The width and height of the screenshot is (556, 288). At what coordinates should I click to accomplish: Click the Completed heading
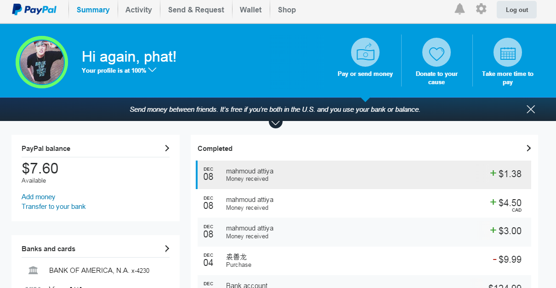click(x=215, y=149)
